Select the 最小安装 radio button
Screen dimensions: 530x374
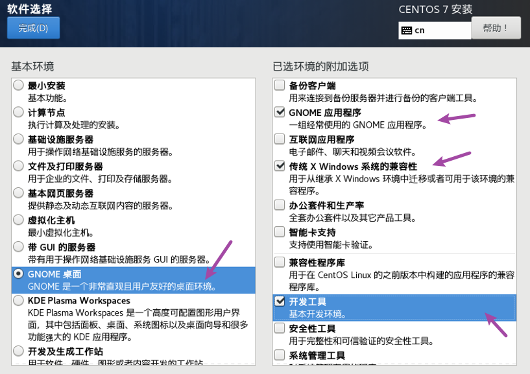coord(19,85)
